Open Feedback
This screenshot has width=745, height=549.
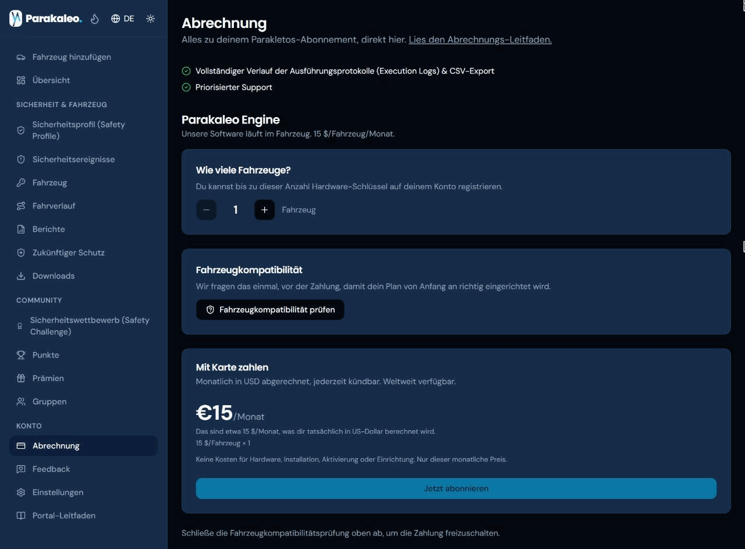click(83, 469)
